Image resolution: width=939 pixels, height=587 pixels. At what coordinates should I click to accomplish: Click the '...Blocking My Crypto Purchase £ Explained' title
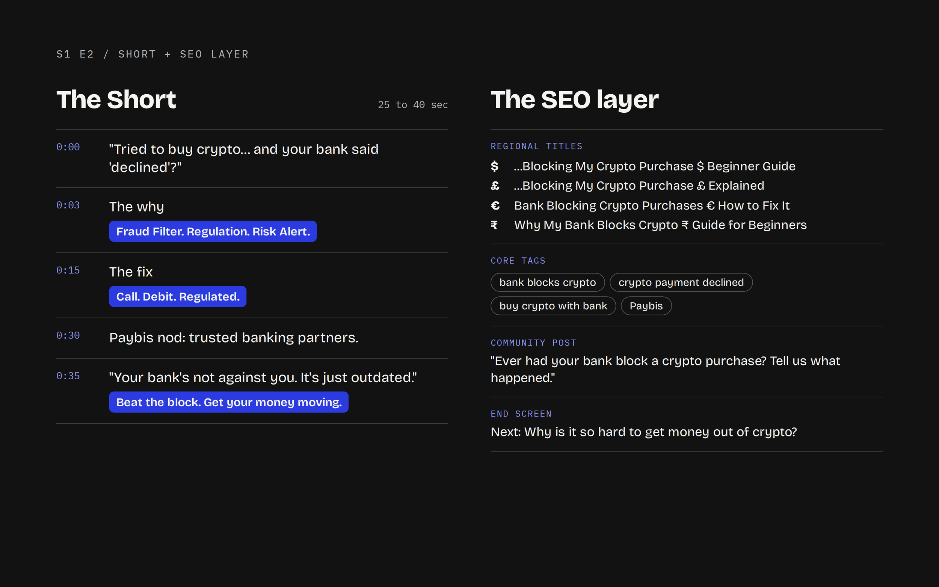coord(639,186)
